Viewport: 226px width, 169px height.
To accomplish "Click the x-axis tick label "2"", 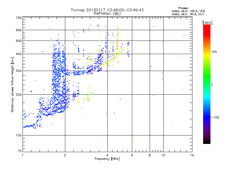I will pos(65,155).
